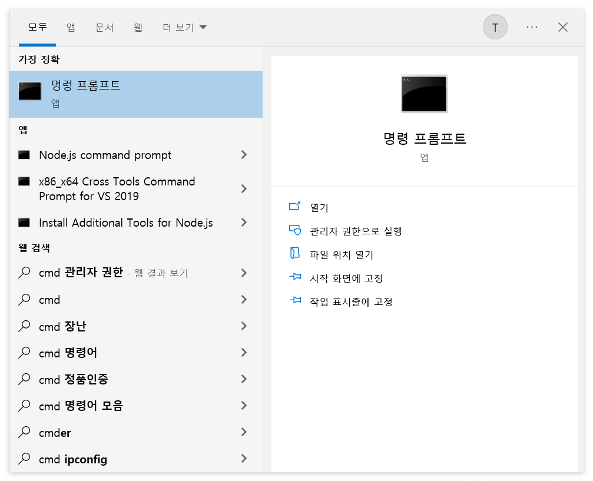This screenshot has width=593, height=481.
Task: Expand cmd ipconfig suggestion chevron
Action: pyautogui.click(x=244, y=458)
